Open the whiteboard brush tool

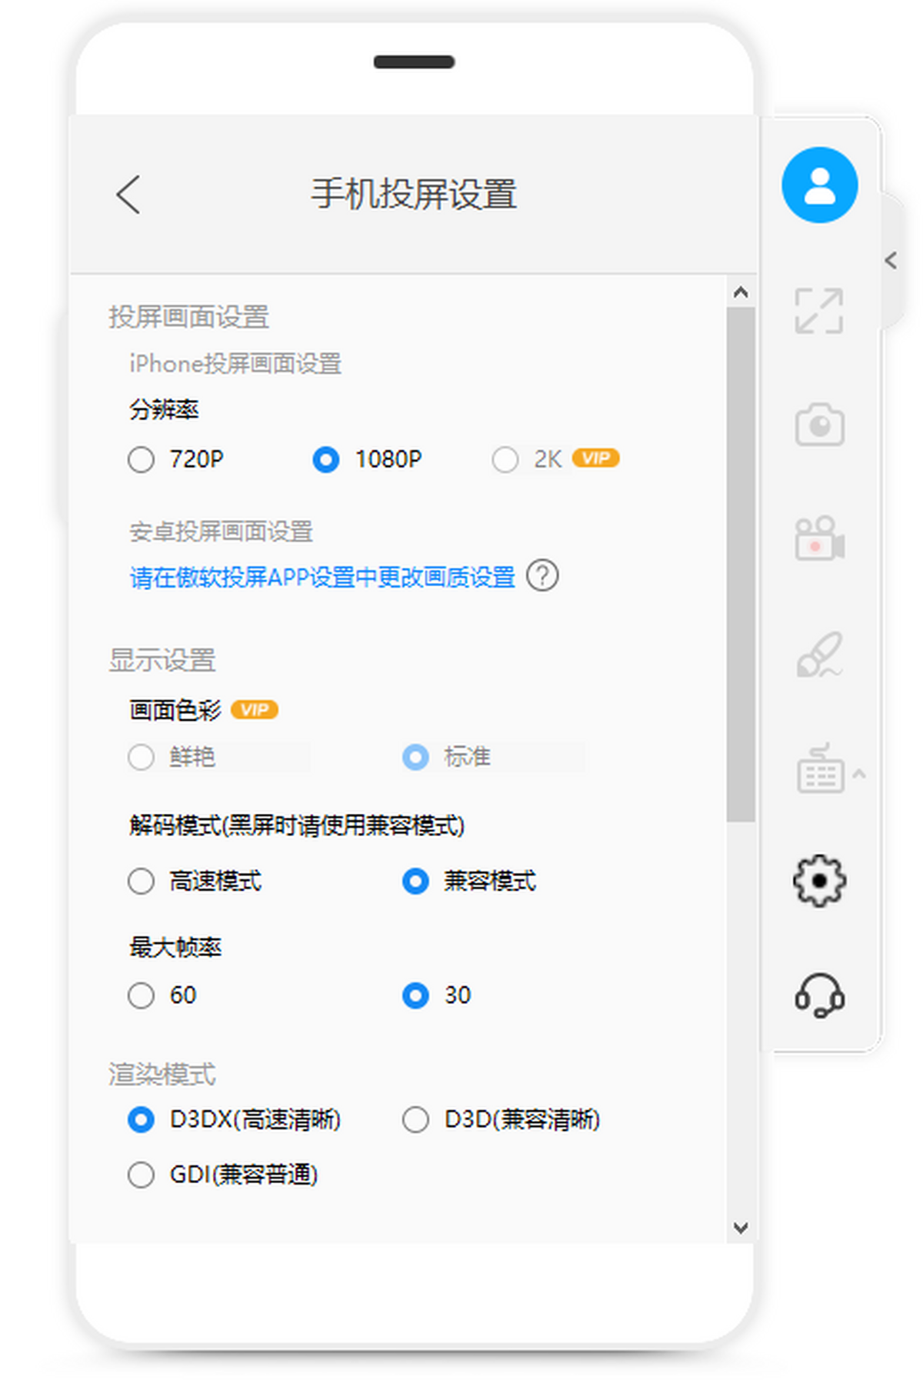tap(819, 655)
